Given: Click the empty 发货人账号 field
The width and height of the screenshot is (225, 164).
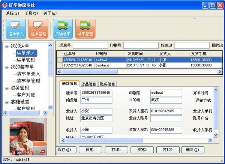Looking at the screenshot, I should point(166,119).
